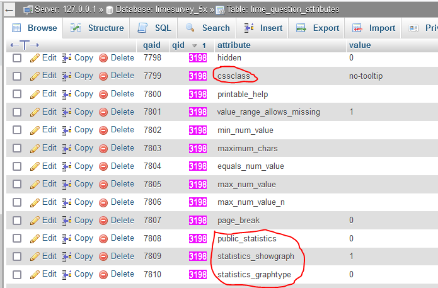Tick the checkbox for row 7803 maximum_chars
Screen dimensions: 438x288
click(x=17, y=149)
